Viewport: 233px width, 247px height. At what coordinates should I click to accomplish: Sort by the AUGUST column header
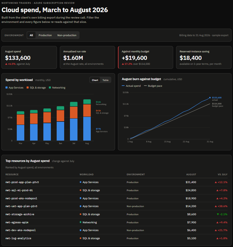click(191, 174)
